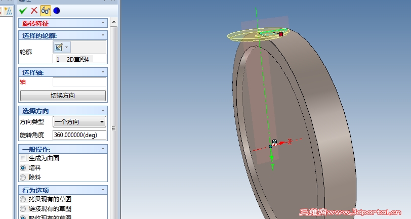This screenshot has width=411, height=219.
Task: Click the 切换方向 button
Action: 63,96
